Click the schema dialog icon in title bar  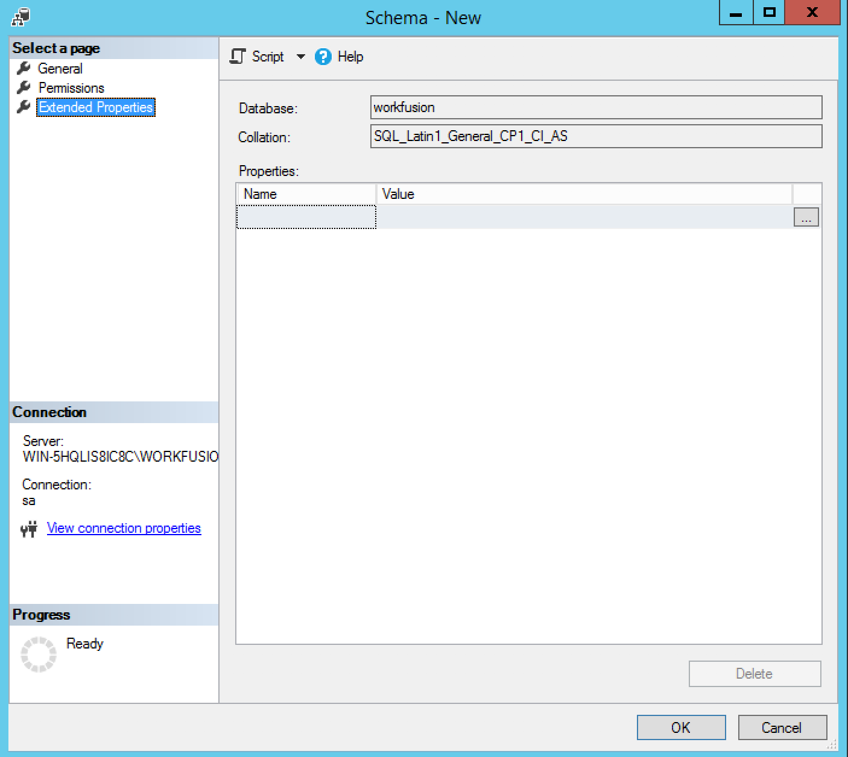pos(21,16)
